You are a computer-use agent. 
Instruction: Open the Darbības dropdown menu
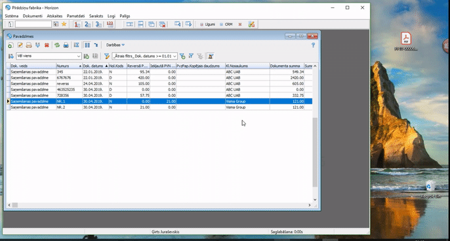click(115, 45)
